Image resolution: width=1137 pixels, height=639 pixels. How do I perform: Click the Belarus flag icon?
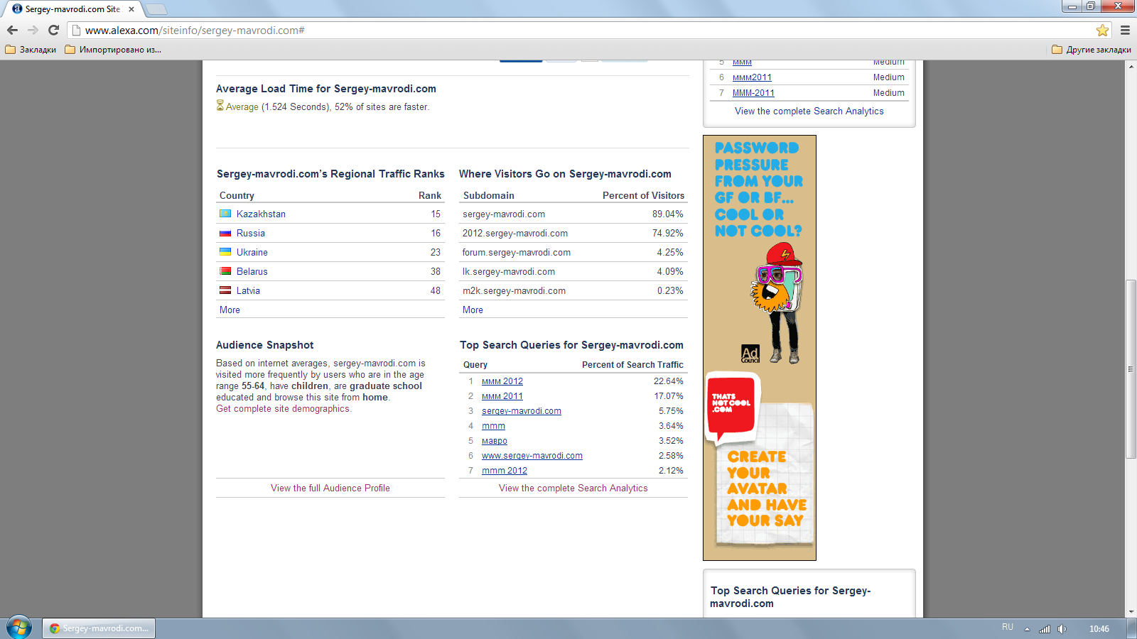tap(225, 271)
